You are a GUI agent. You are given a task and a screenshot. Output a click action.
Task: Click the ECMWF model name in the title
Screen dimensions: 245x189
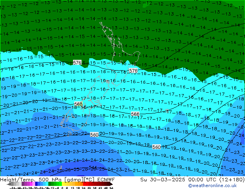tap(106, 180)
